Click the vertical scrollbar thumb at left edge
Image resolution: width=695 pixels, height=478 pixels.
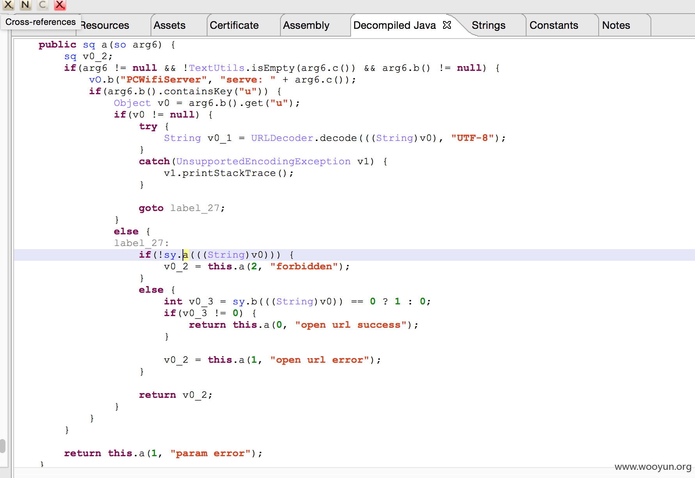click(3, 446)
